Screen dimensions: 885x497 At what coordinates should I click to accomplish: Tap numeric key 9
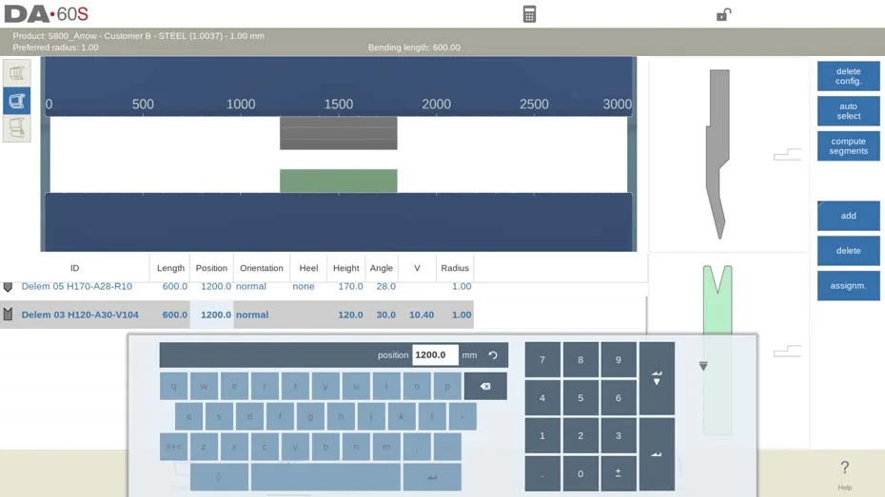pyautogui.click(x=619, y=359)
